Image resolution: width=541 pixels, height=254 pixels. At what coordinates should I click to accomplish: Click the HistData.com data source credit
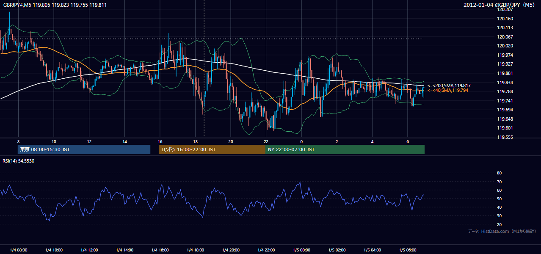(502, 232)
